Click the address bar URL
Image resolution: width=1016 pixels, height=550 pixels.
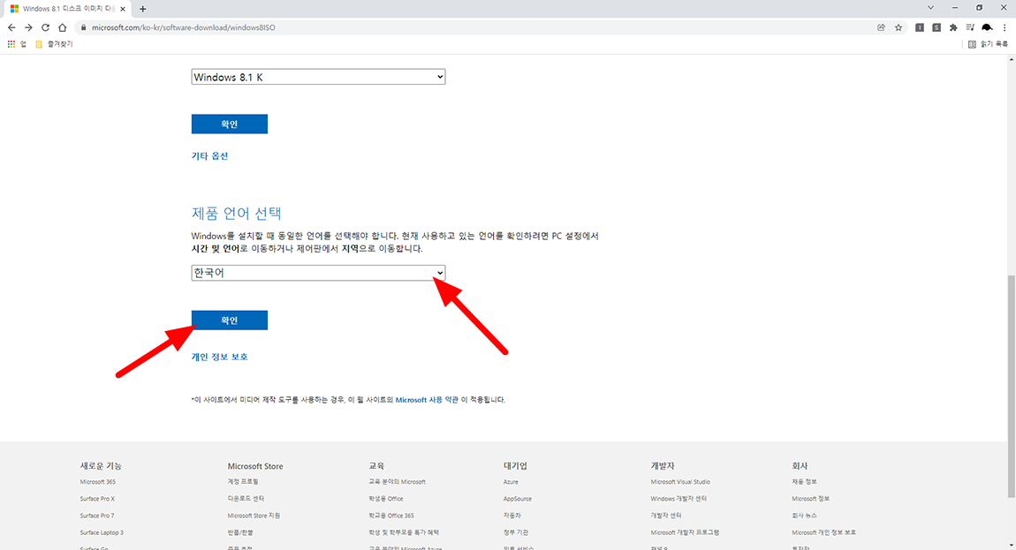(x=184, y=27)
